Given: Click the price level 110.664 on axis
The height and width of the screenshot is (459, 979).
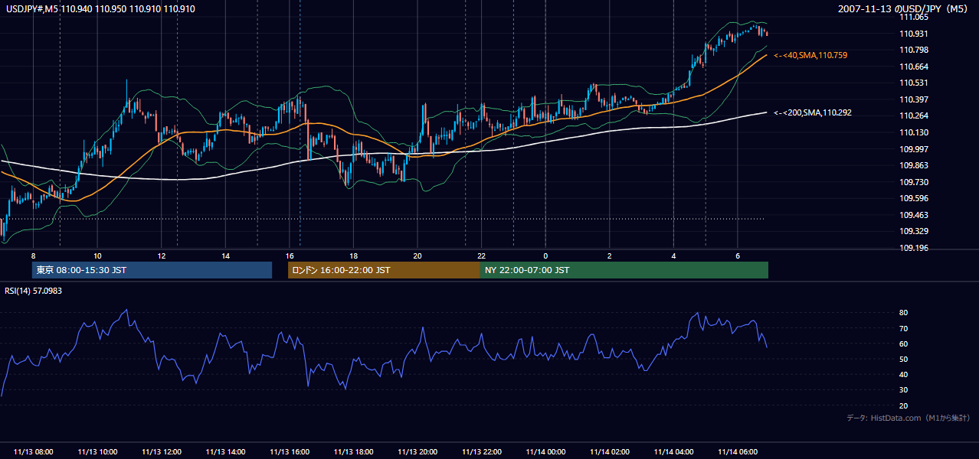Looking at the screenshot, I should [x=914, y=67].
